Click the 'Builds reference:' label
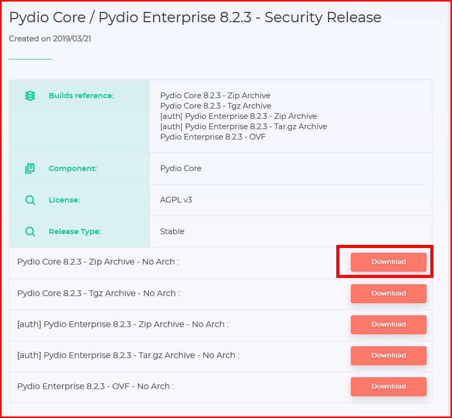Viewport: 452px width, 418px height. [x=81, y=96]
